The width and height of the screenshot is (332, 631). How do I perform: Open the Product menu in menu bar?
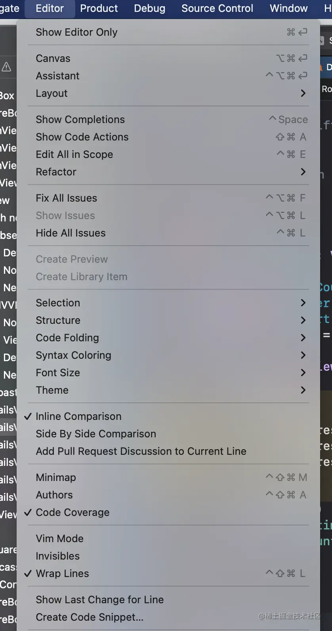pos(99,8)
